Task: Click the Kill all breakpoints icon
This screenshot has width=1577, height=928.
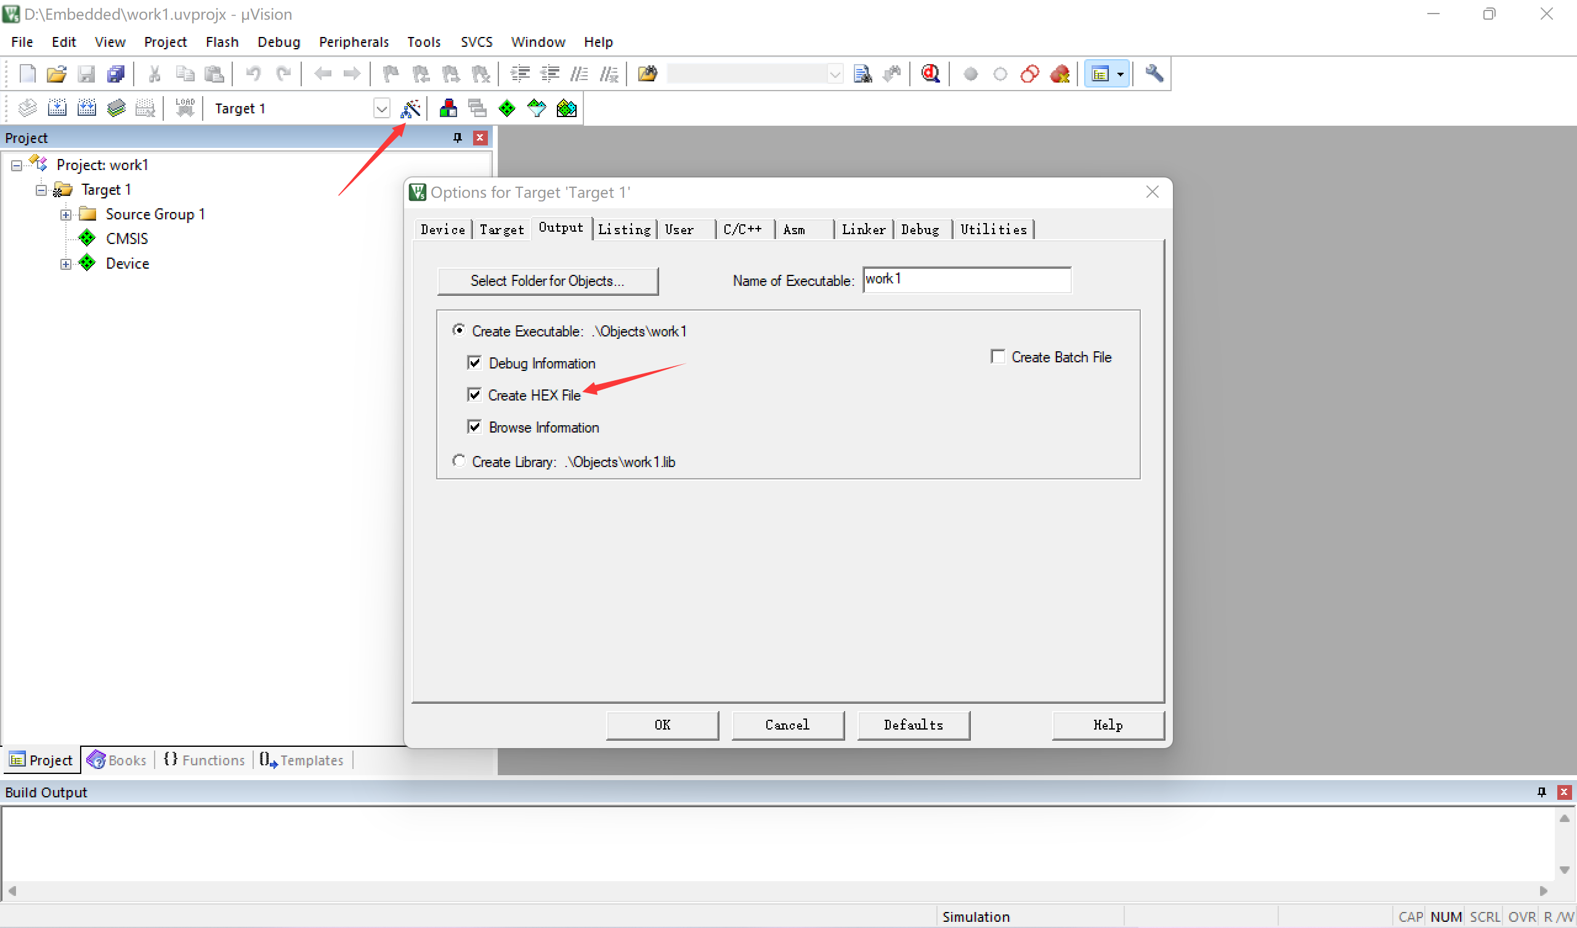Action: [x=1060, y=74]
